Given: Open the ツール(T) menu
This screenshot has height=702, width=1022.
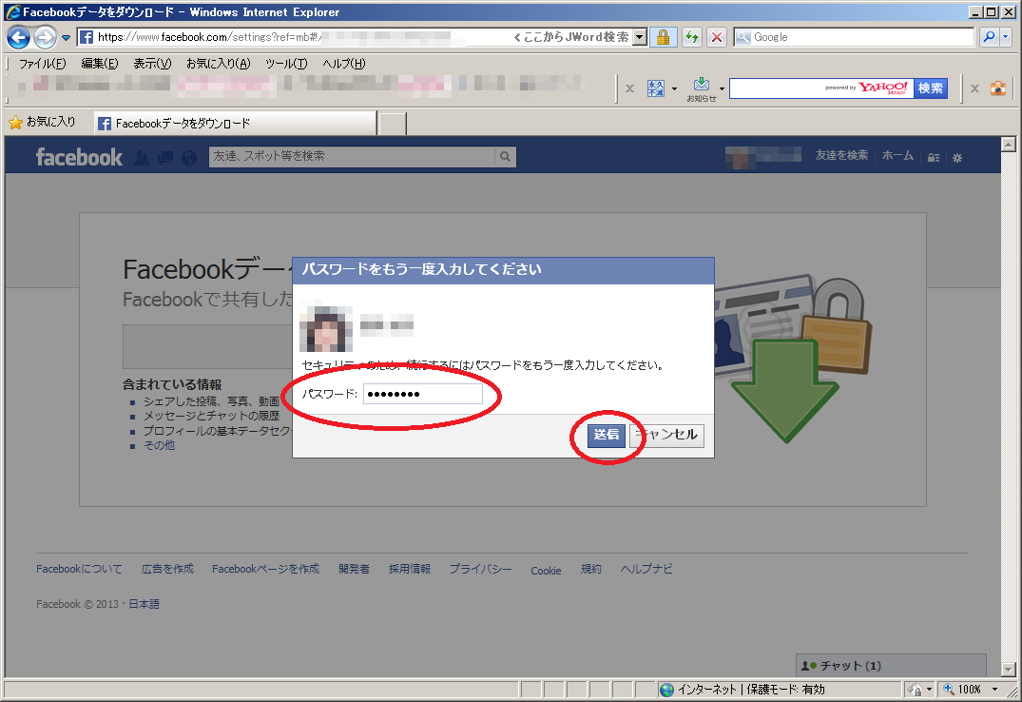Looking at the screenshot, I should (286, 64).
